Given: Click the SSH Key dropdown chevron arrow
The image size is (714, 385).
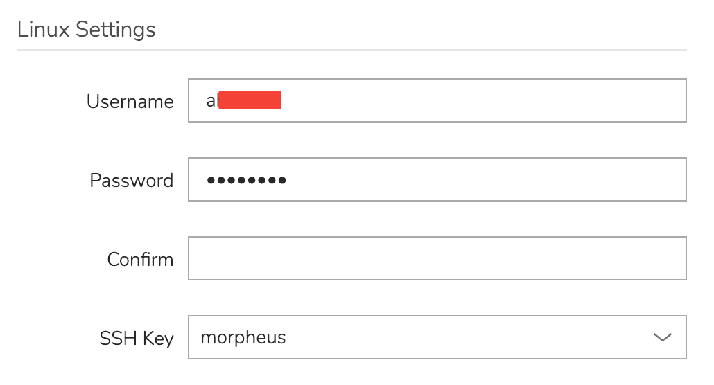Looking at the screenshot, I should (662, 337).
